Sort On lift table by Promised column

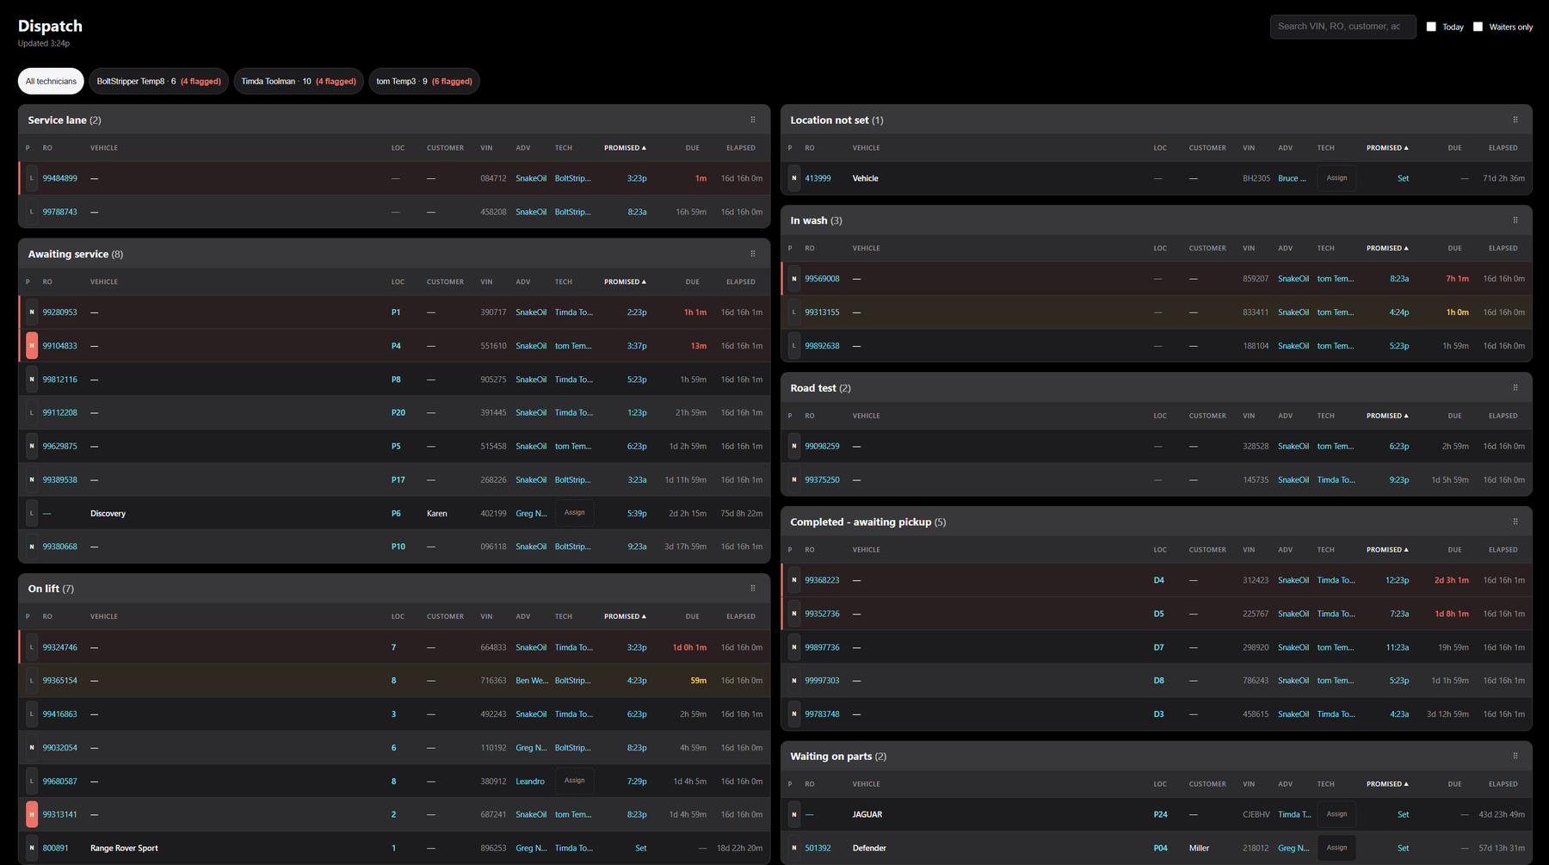click(x=625, y=616)
